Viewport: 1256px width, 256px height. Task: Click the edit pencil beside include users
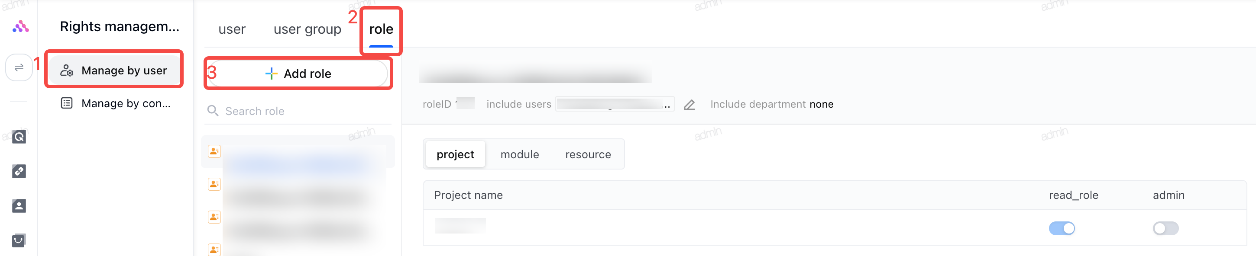point(689,105)
